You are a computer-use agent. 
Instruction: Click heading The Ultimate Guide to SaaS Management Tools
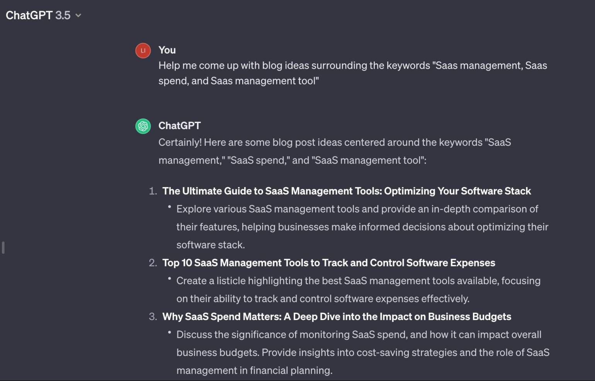pos(347,191)
